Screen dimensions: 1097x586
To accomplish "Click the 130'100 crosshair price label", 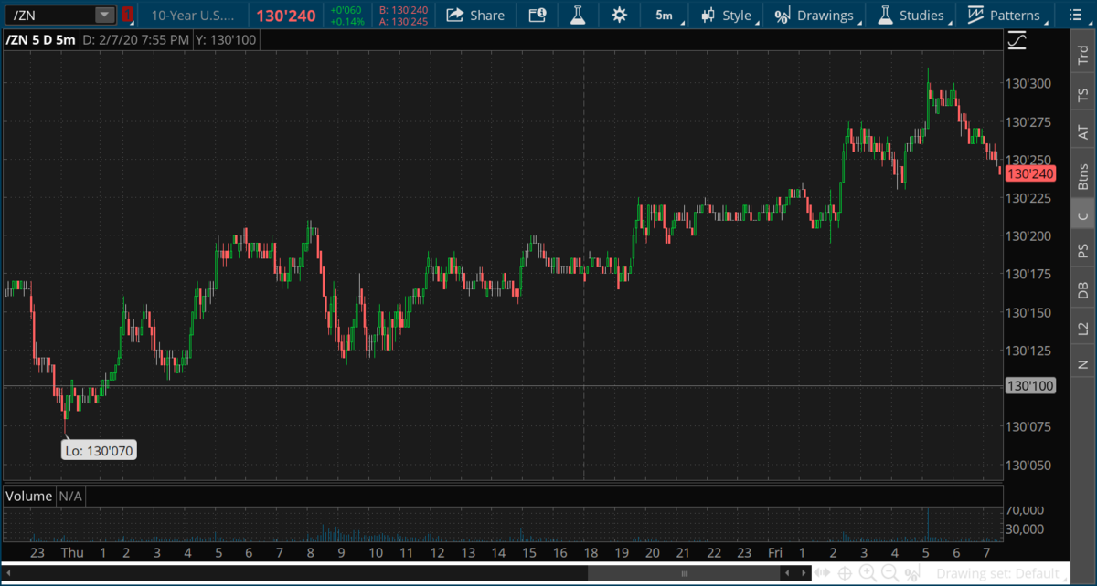I will pyautogui.click(x=1030, y=385).
